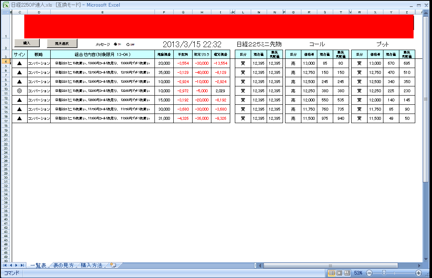Click the insert new worksheet icon

point(113,265)
